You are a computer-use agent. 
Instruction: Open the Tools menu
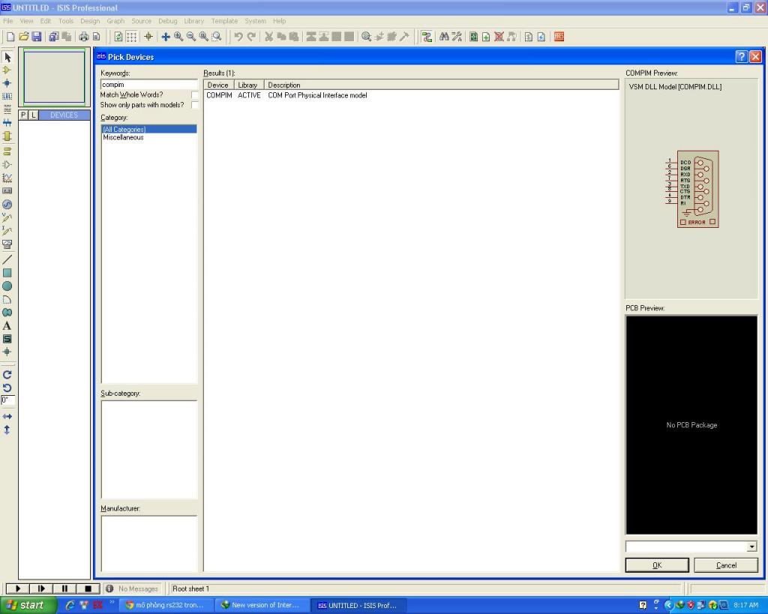[66, 21]
